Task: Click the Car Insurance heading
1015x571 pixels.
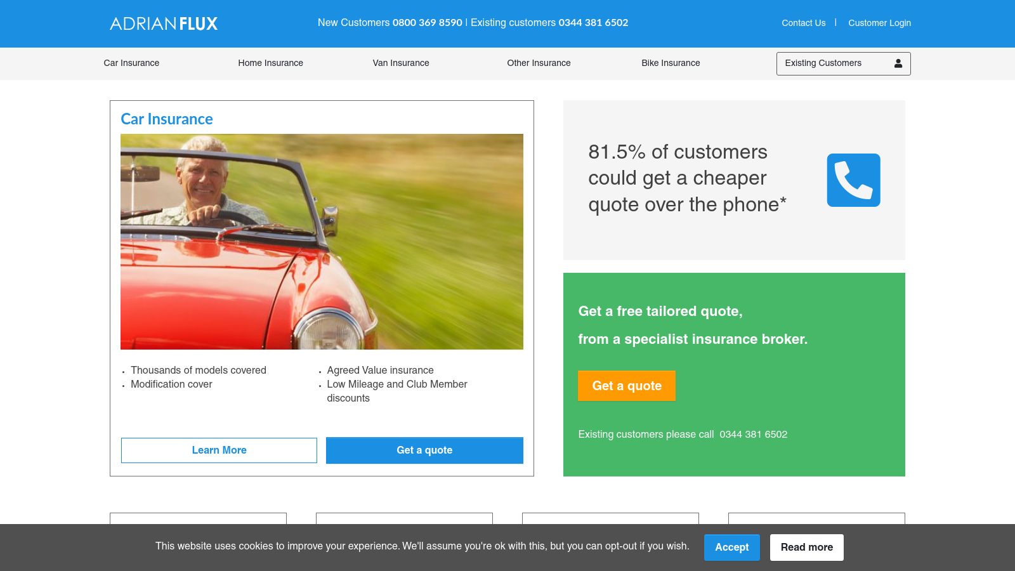Action: (x=167, y=119)
